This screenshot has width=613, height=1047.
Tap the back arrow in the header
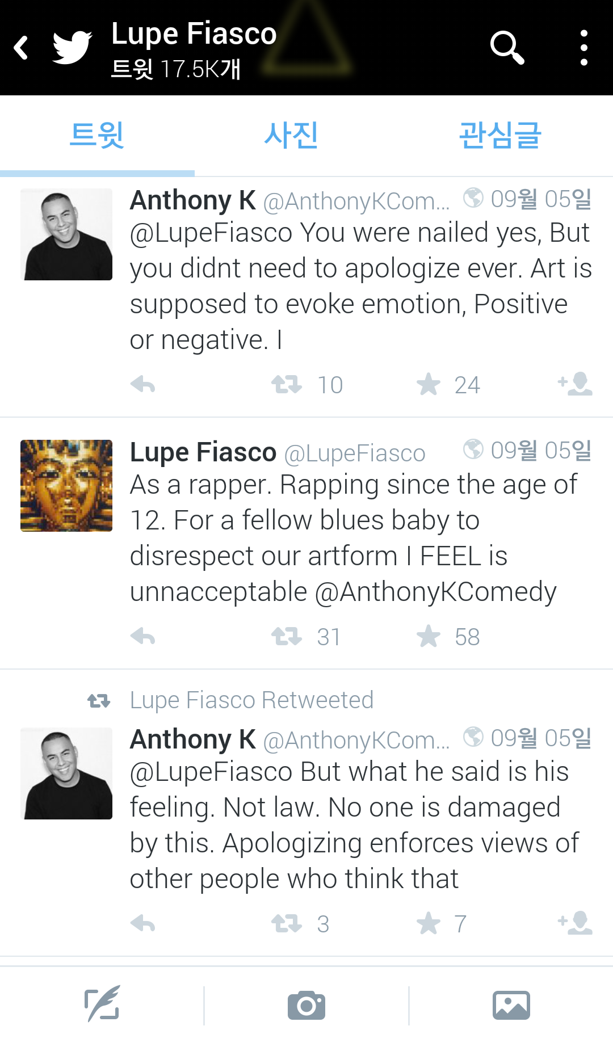coord(22,48)
